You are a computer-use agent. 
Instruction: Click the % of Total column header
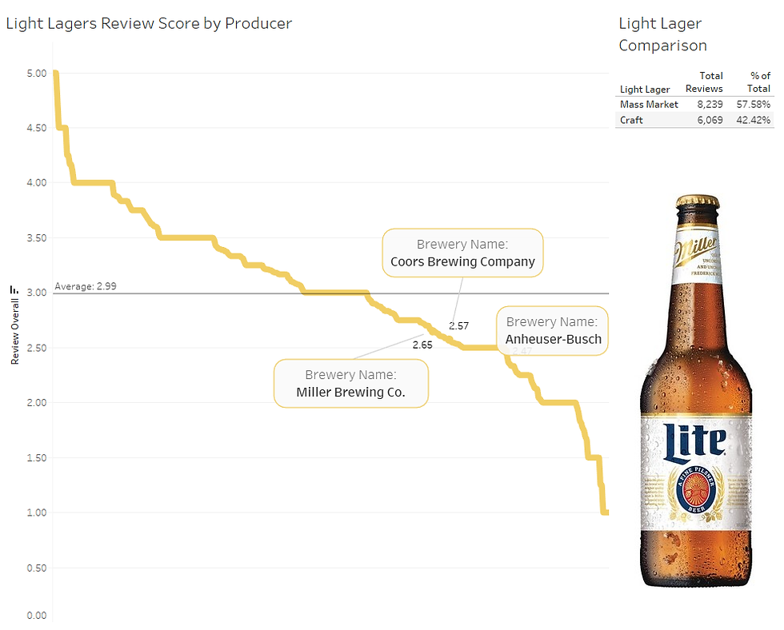[759, 82]
